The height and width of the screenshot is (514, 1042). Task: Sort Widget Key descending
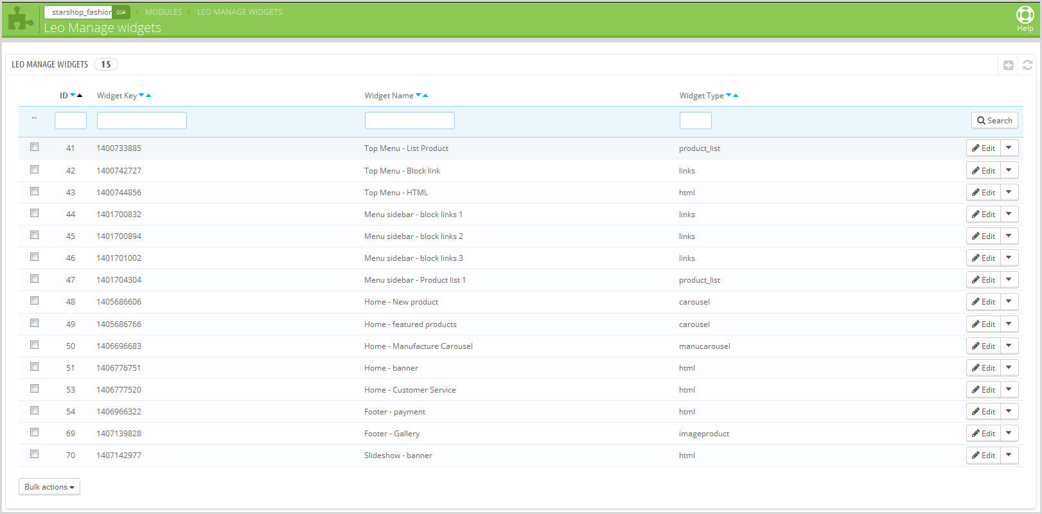[x=142, y=95]
